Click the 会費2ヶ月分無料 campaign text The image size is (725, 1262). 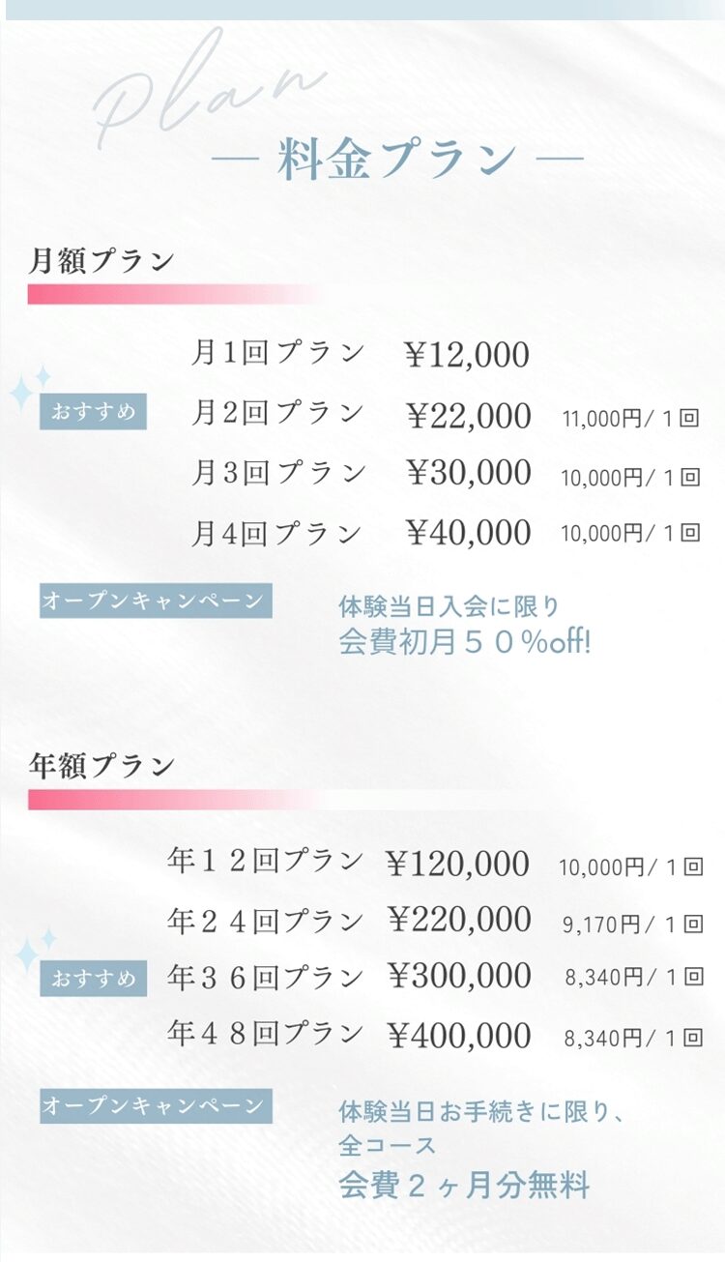[x=463, y=1186]
